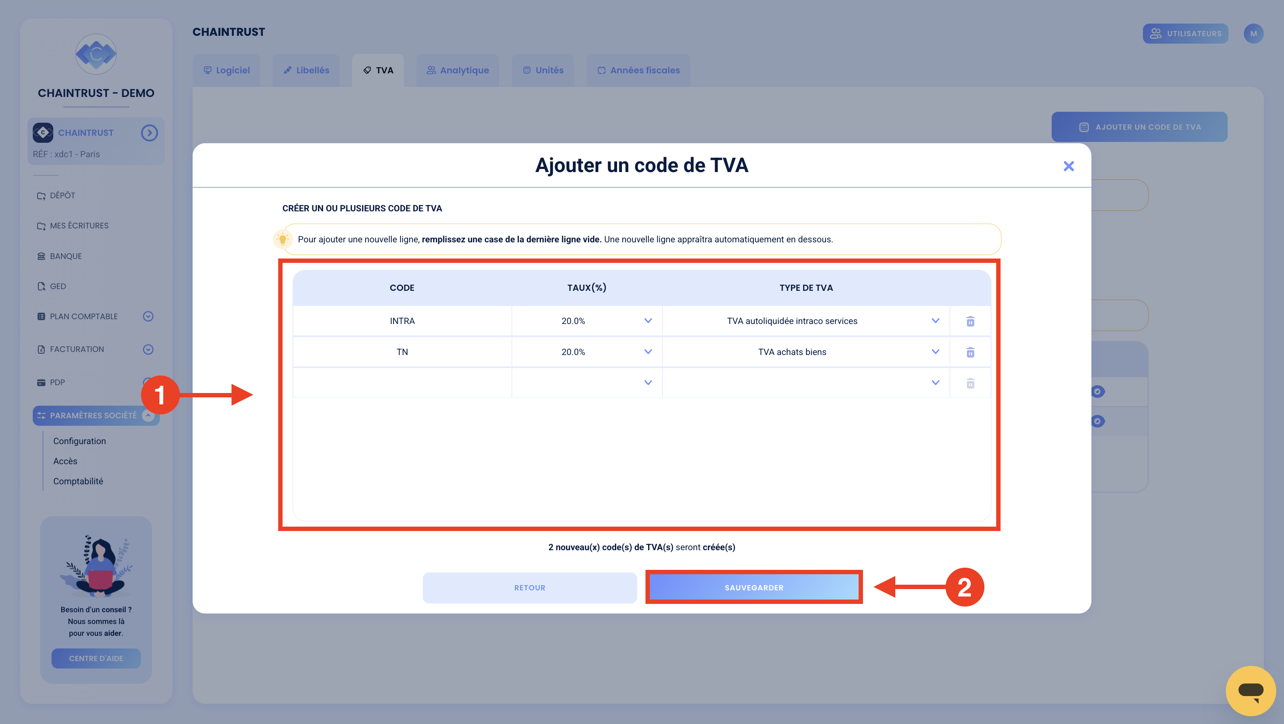Click the empty Code cell in last row
The height and width of the screenshot is (724, 1284).
(402, 383)
